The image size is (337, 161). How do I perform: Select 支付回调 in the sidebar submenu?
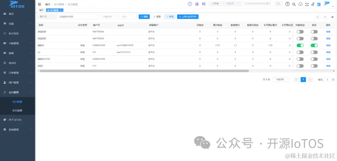tap(17, 111)
